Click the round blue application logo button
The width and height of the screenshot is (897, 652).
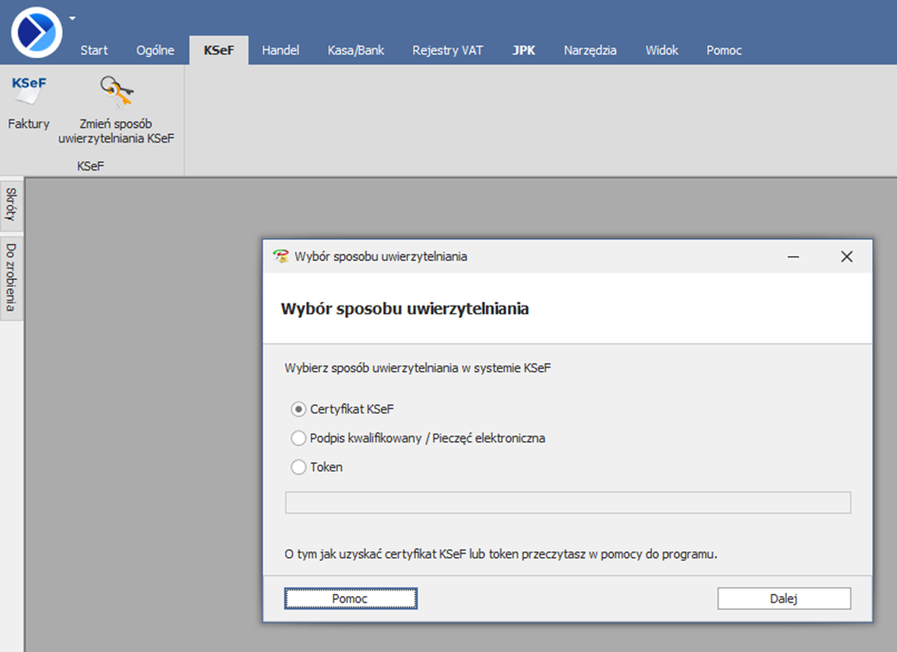coord(37,31)
